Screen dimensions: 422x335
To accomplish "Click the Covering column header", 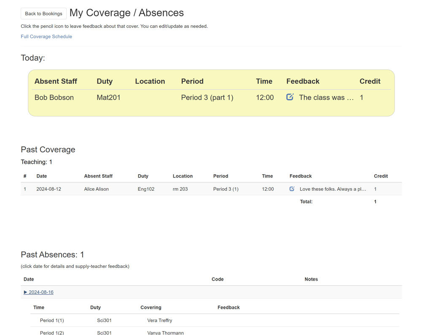I will (x=151, y=307).
